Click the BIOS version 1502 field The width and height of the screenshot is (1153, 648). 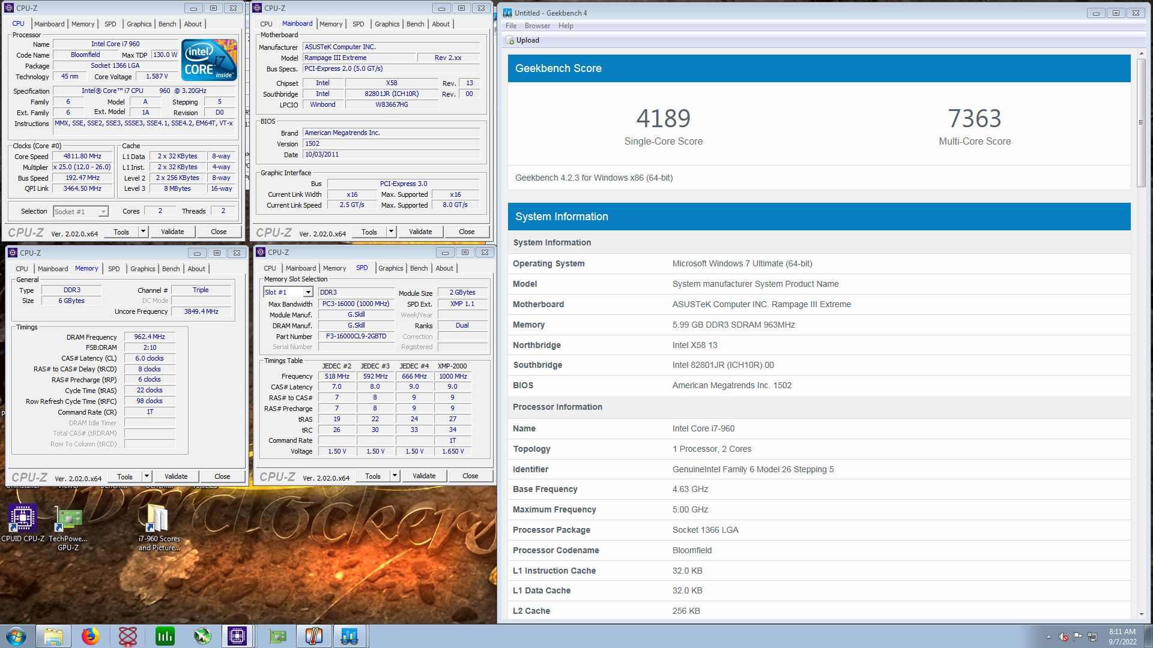(392, 143)
